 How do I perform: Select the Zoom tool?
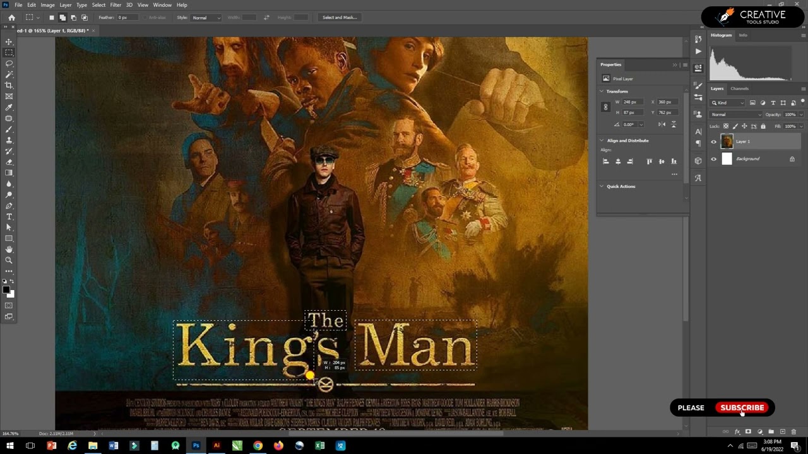9,260
